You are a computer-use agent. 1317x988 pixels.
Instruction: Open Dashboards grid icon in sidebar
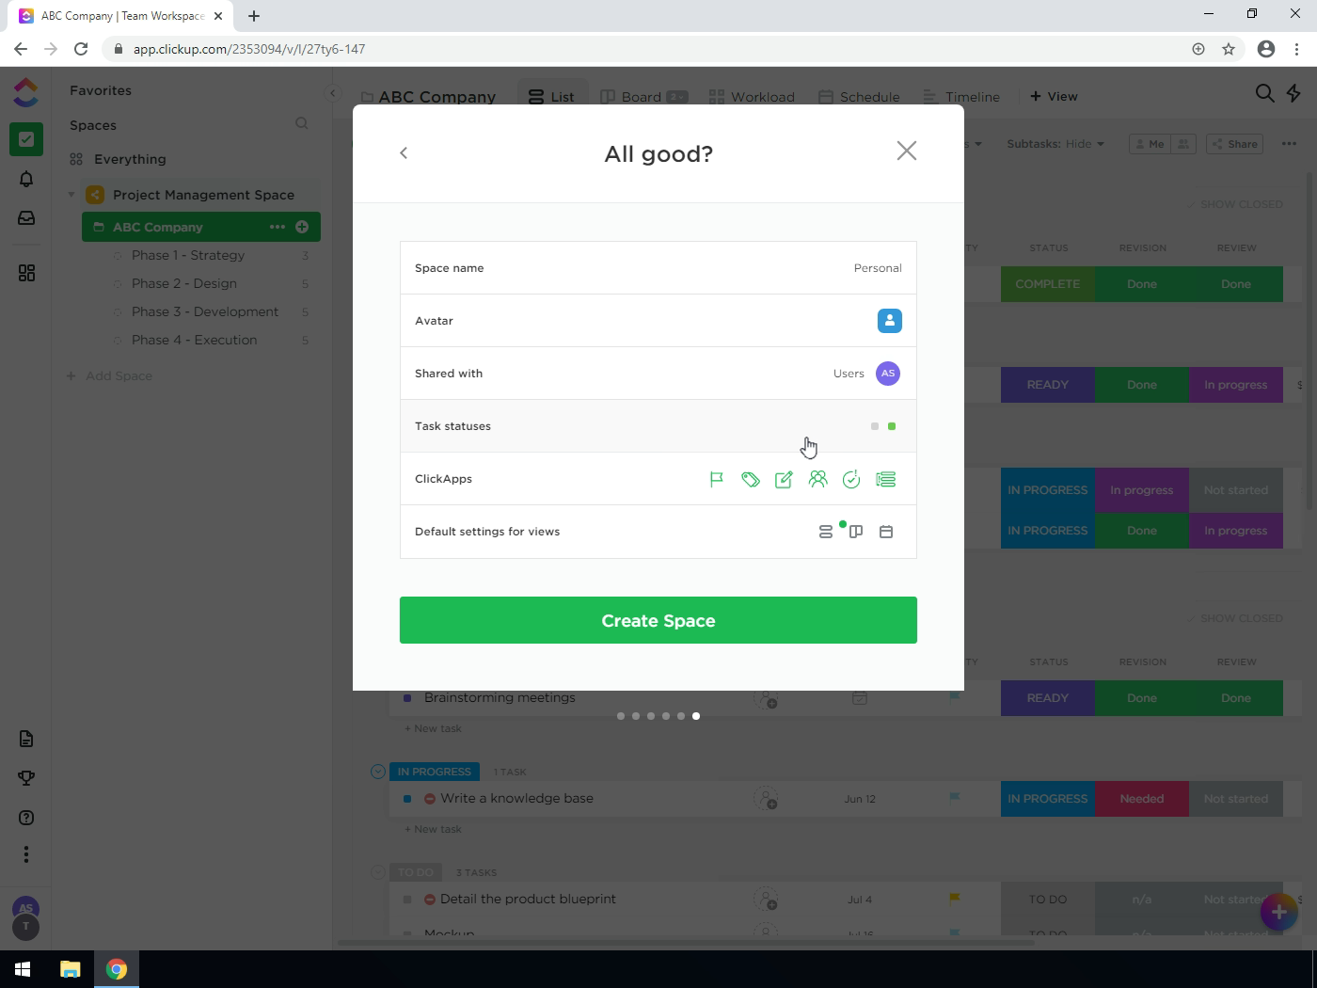click(x=26, y=273)
